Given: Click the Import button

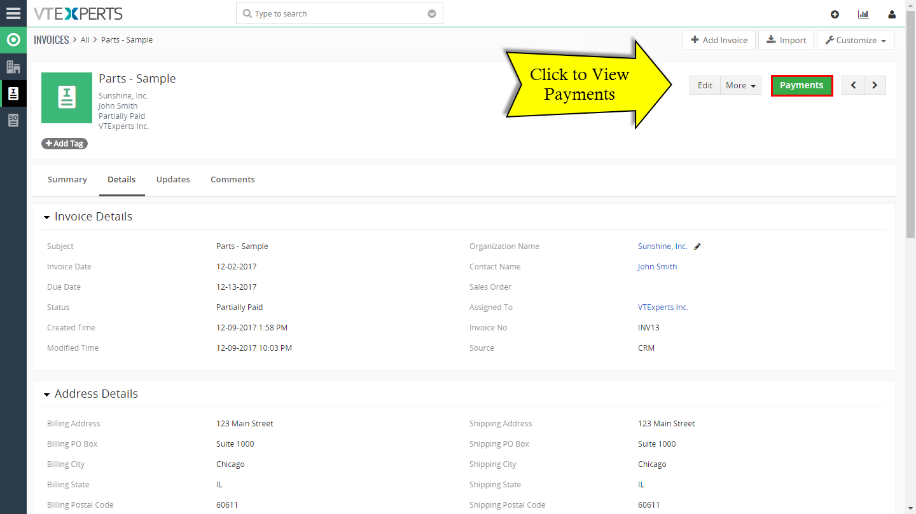Looking at the screenshot, I should (x=786, y=40).
